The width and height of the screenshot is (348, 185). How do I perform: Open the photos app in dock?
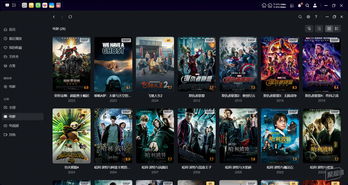pos(52,5)
